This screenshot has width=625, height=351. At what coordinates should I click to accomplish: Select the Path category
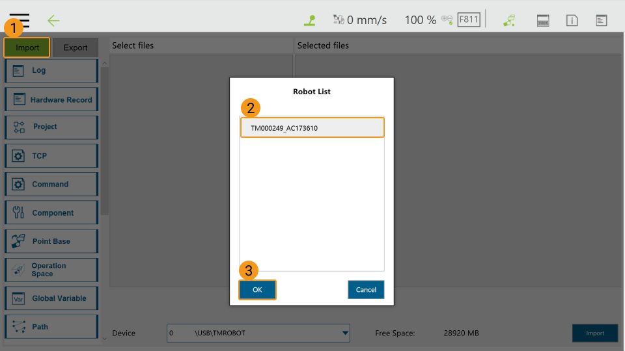click(x=51, y=327)
